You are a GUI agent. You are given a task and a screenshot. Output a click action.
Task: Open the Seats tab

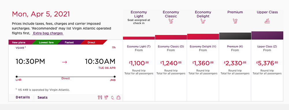click(42, 98)
